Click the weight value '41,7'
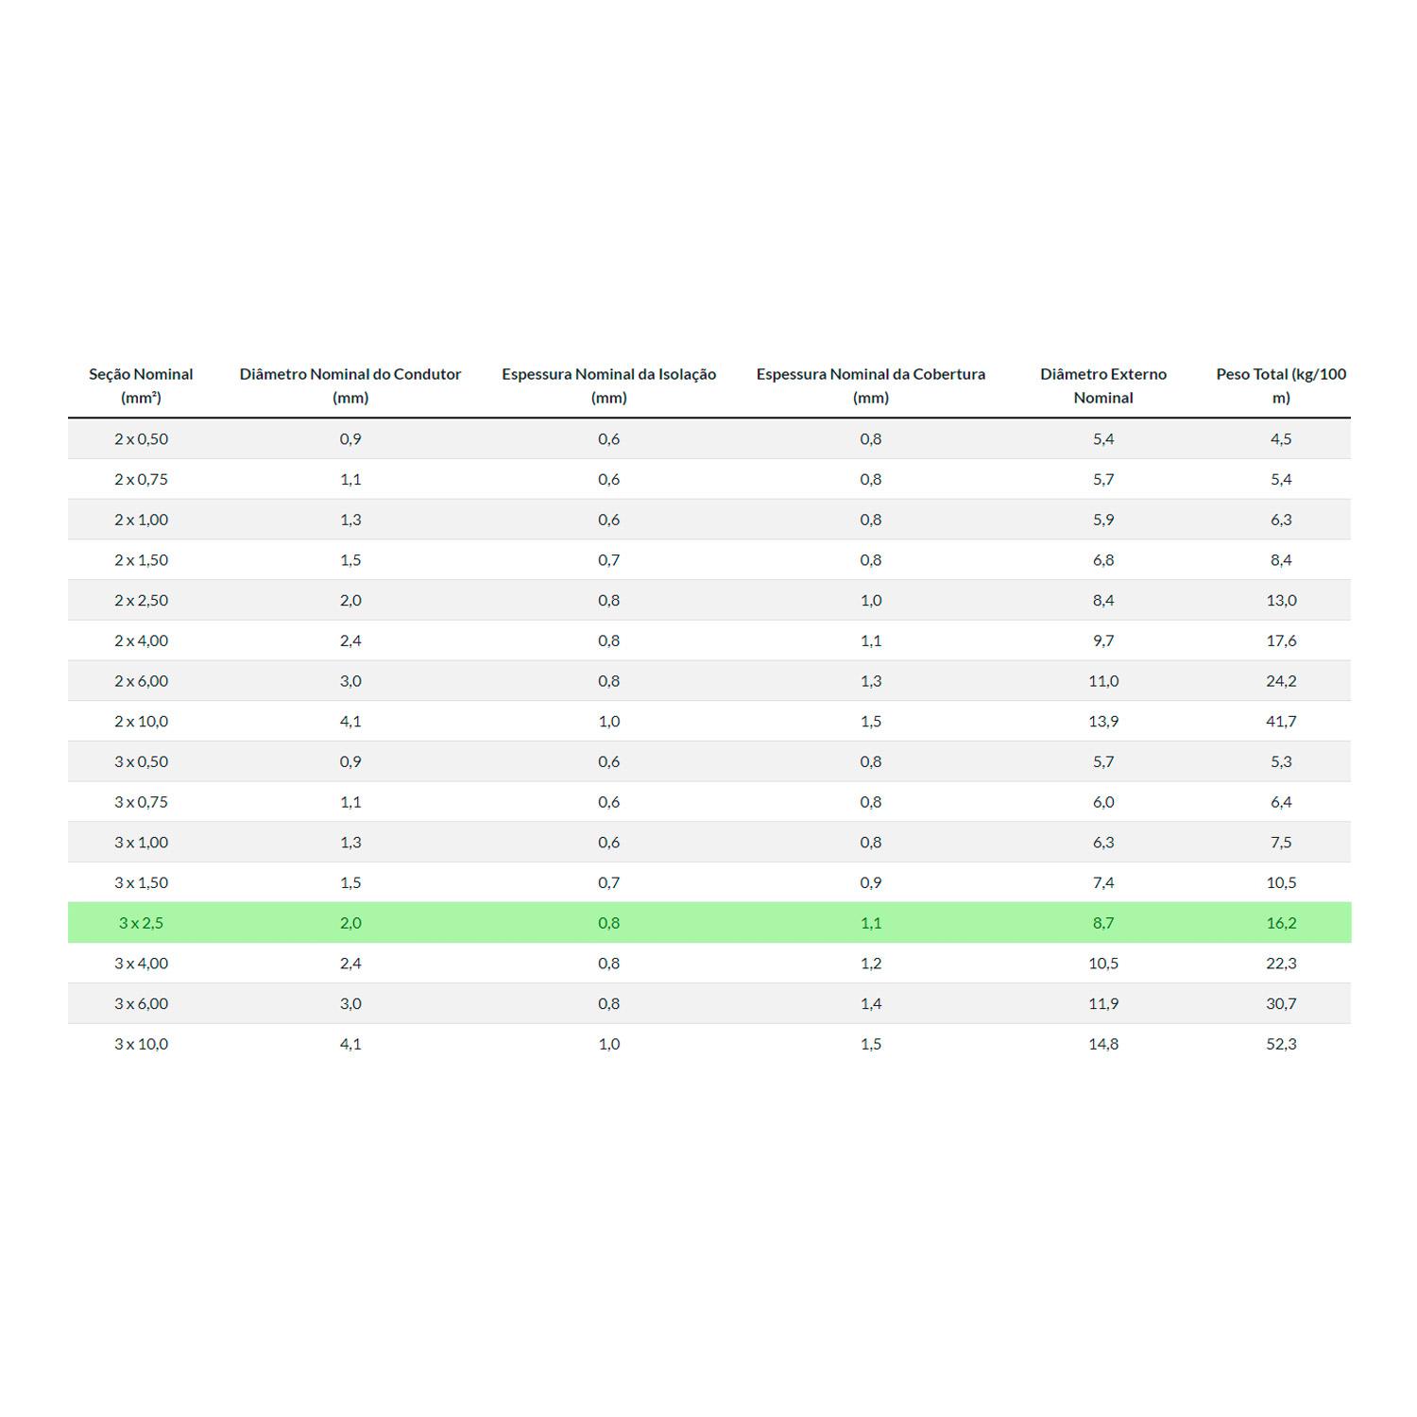 point(1281,721)
